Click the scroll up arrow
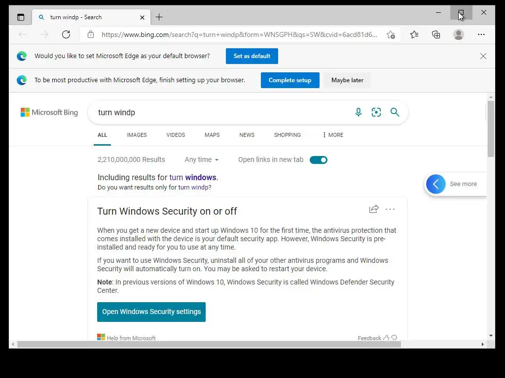The height and width of the screenshot is (378, 505). 491,97
